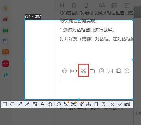Image resolution: width=141 pixels, height=125 pixels.
Task: Pick the pencil brush tool
Action: pos(27,104)
